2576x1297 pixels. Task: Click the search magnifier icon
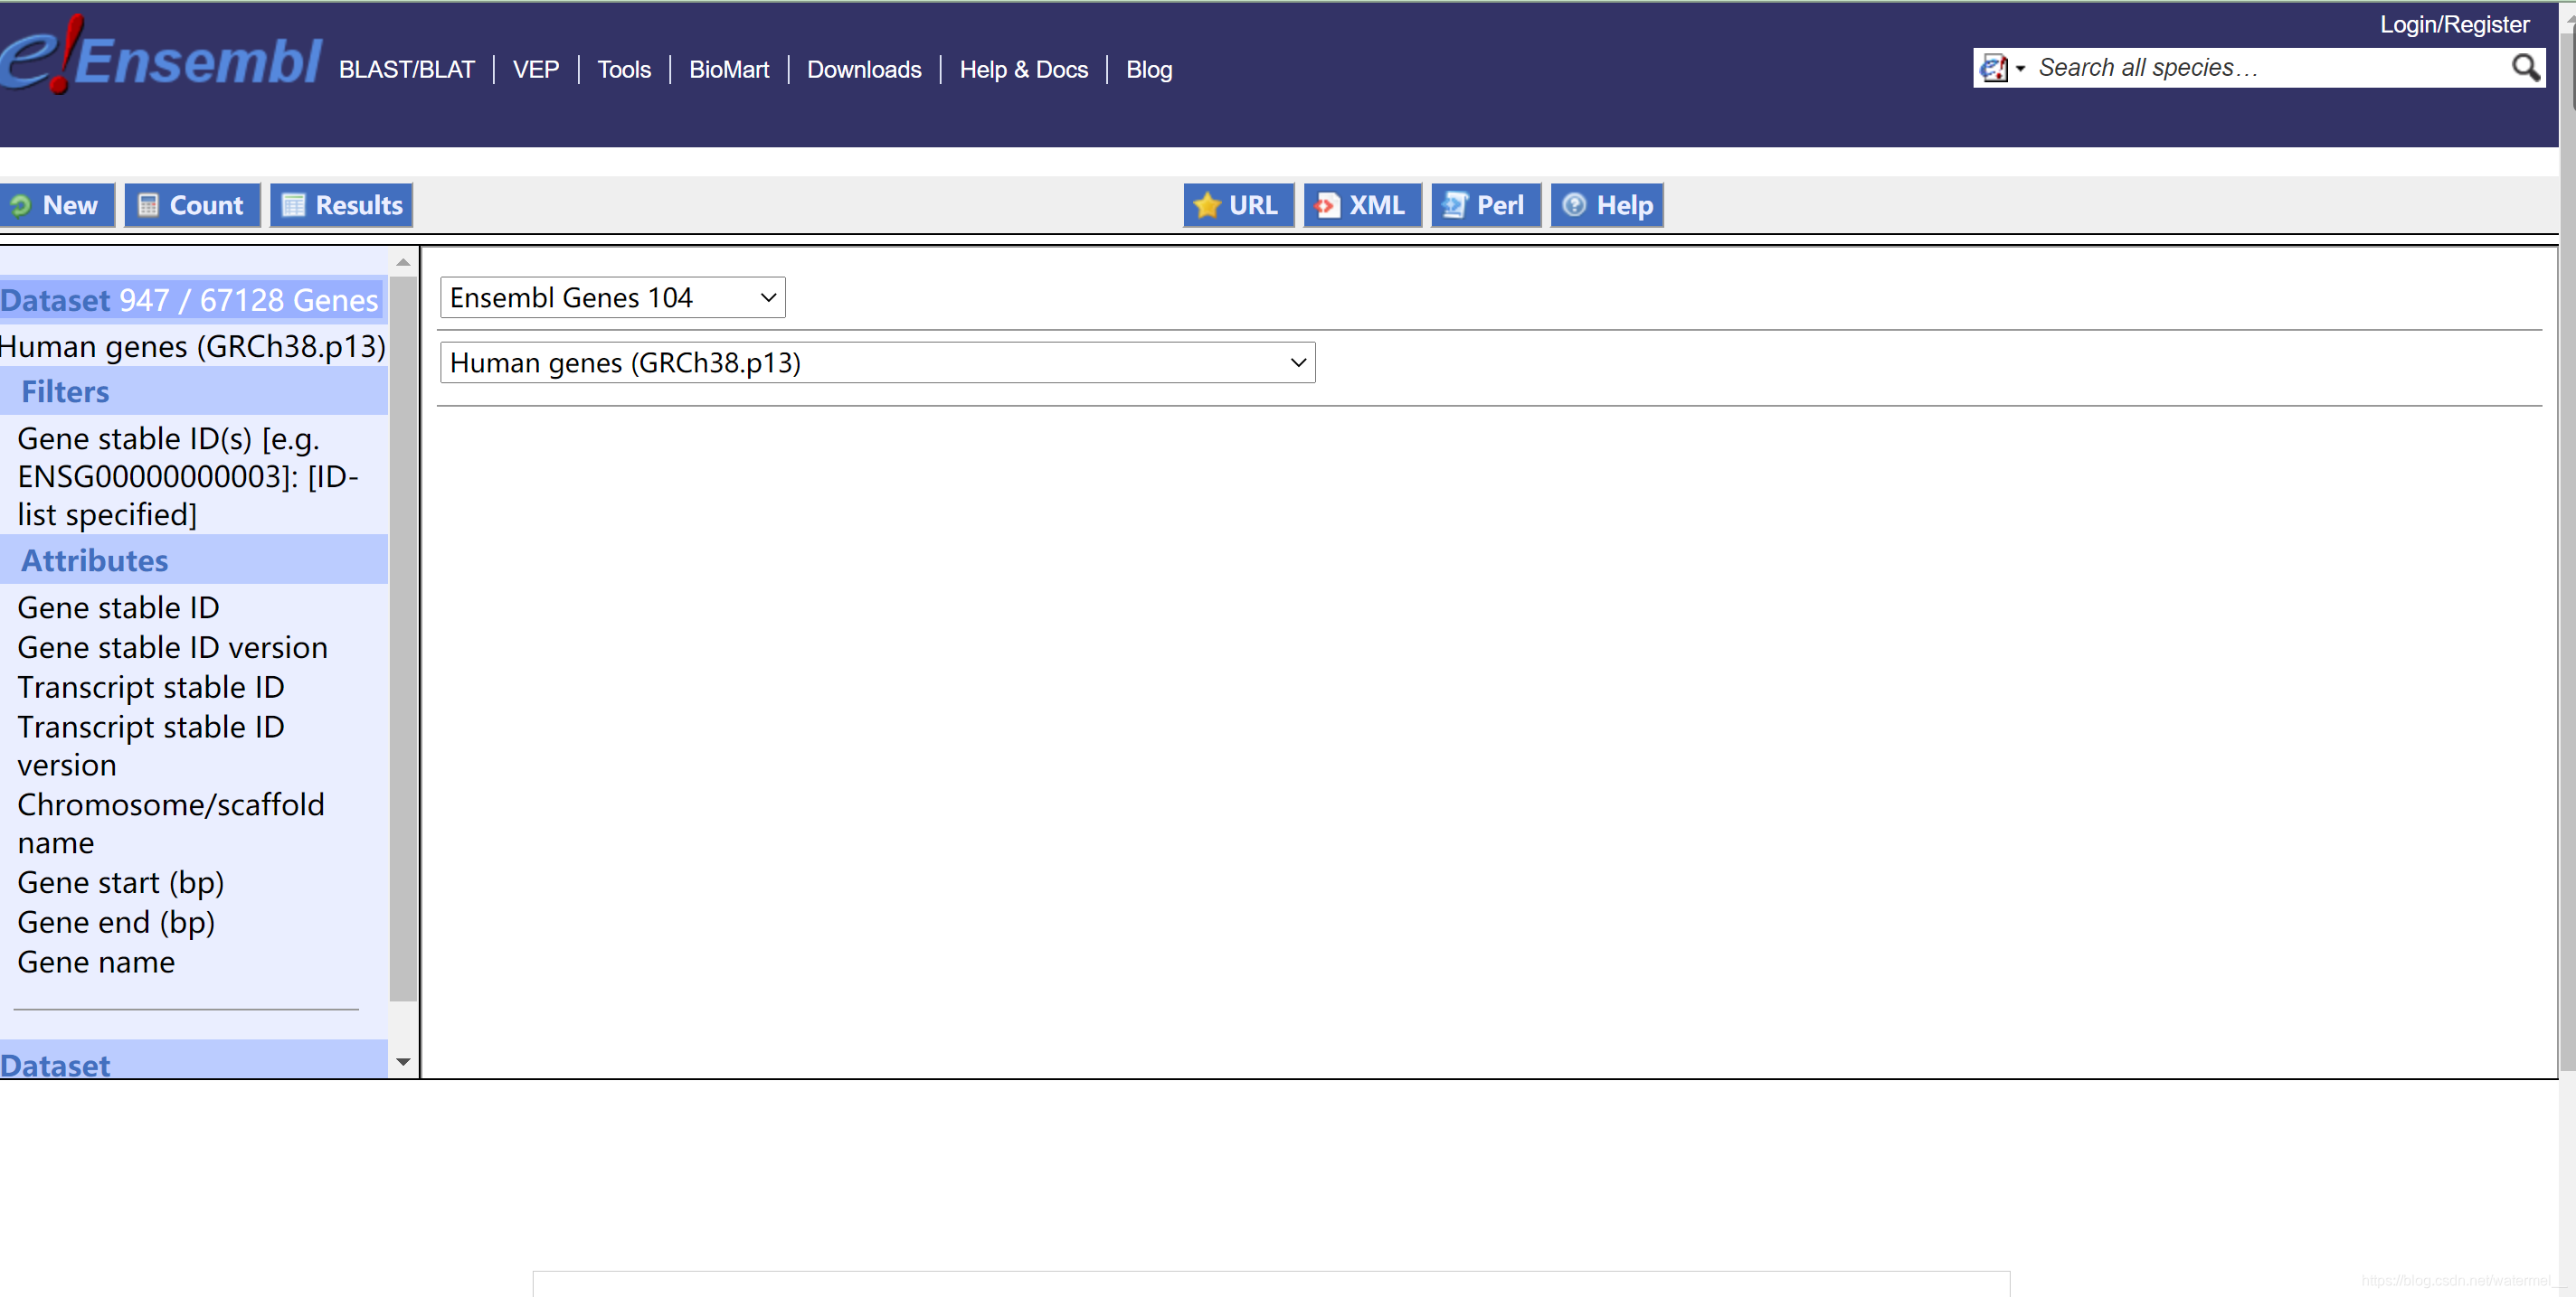pos(2524,68)
